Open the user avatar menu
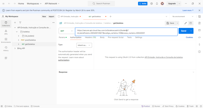 tap(162, 4)
